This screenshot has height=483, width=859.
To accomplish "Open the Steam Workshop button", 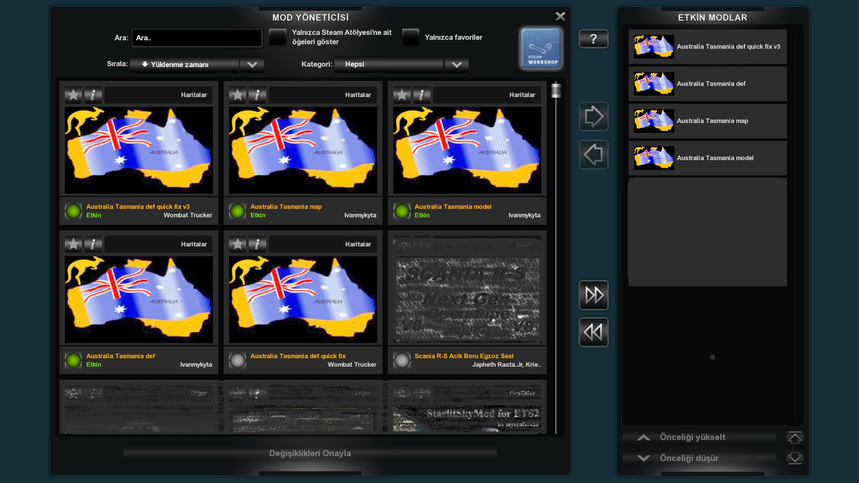I will click(541, 48).
